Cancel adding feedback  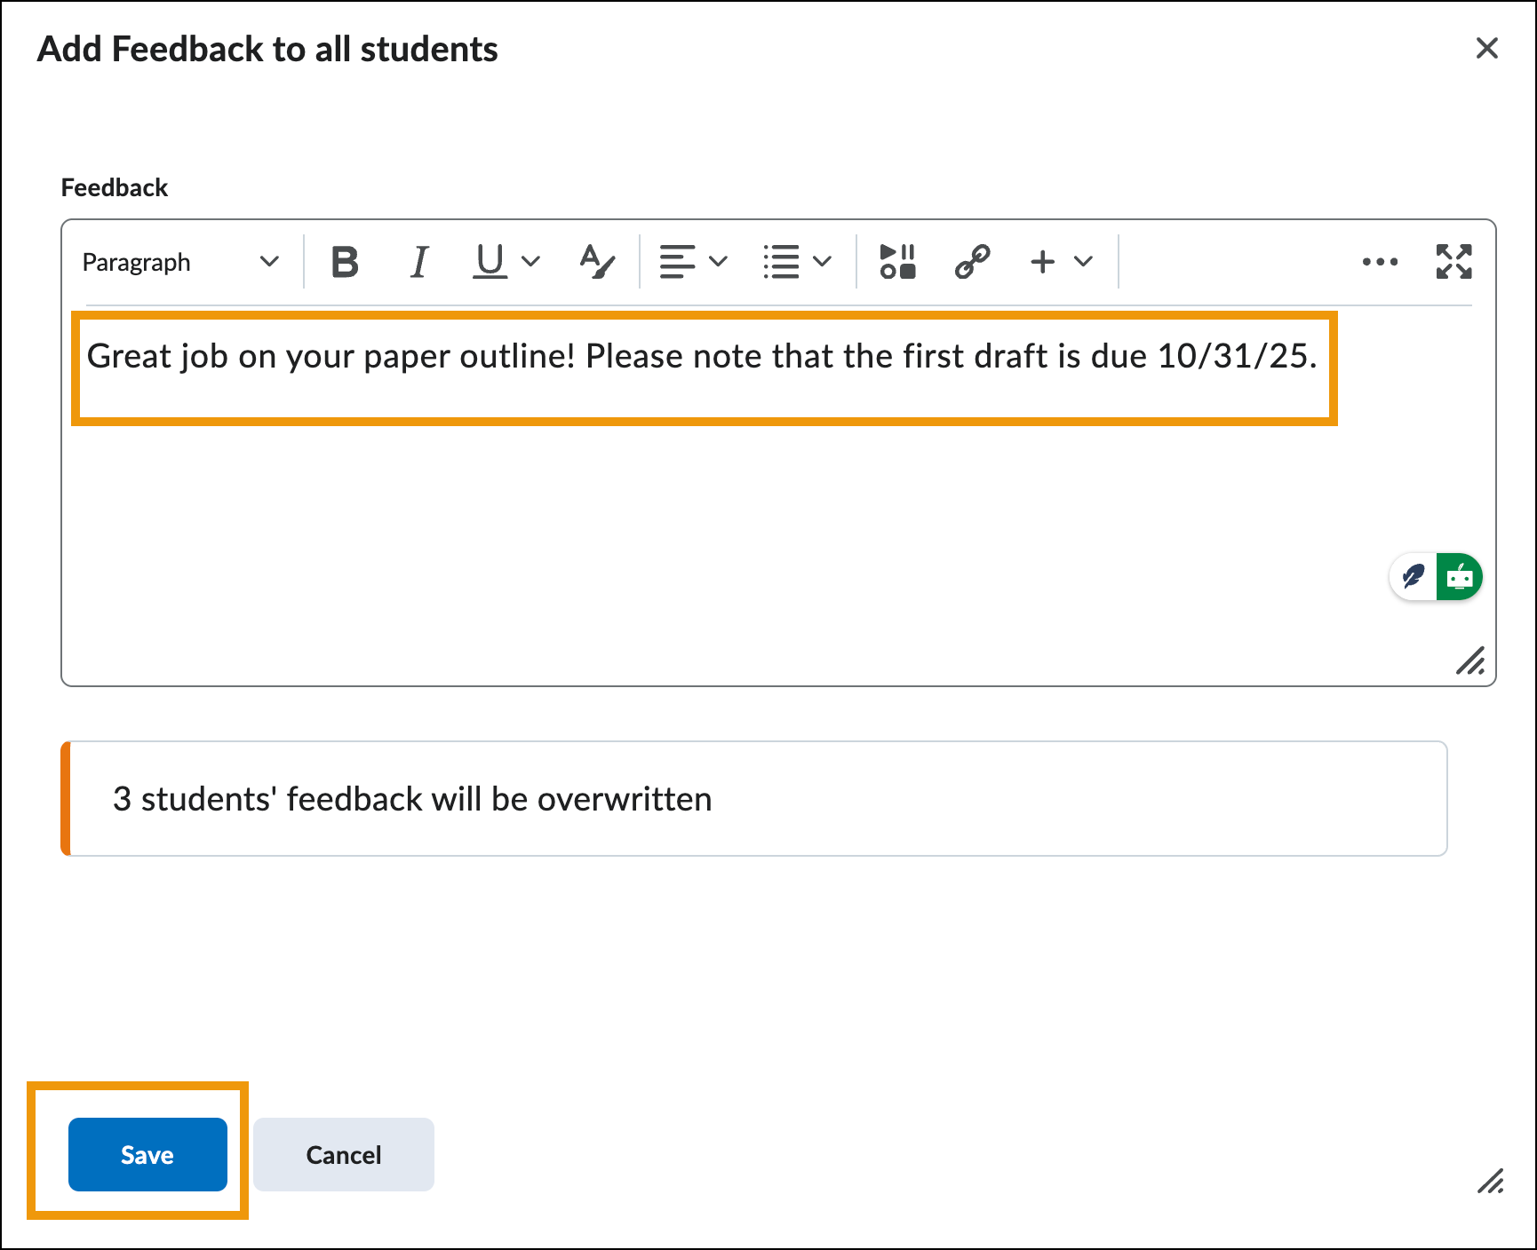(x=344, y=1154)
